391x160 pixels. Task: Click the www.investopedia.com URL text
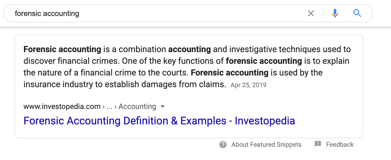(x=62, y=107)
